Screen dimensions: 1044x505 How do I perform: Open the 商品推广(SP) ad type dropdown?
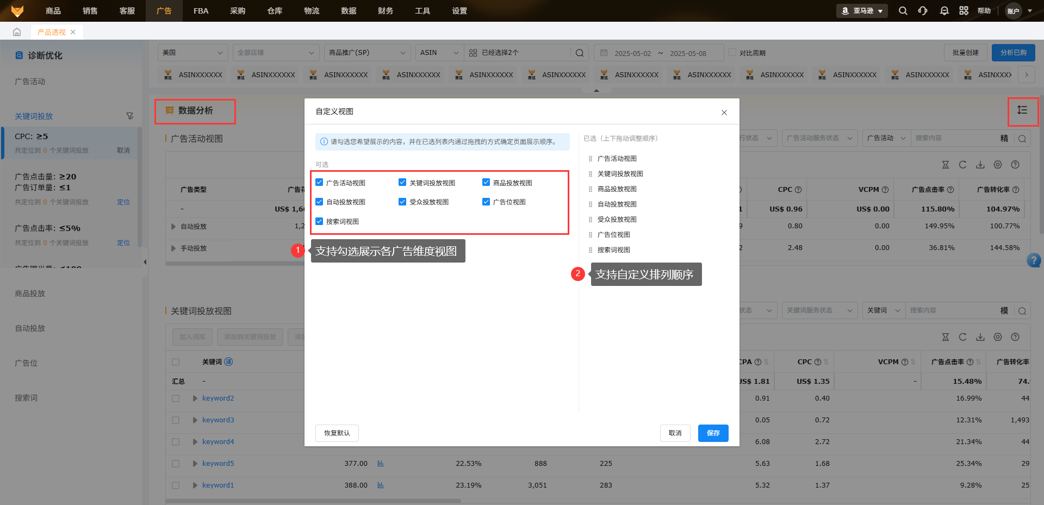tap(367, 53)
